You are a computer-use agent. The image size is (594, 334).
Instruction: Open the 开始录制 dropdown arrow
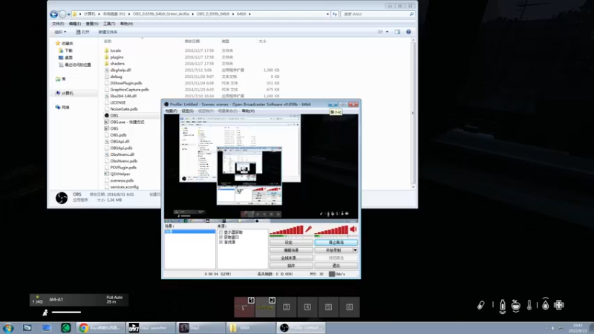tap(356, 250)
